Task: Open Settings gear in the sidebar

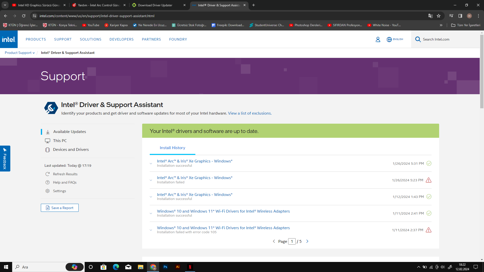Action: pyautogui.click(x=47, y=191)
